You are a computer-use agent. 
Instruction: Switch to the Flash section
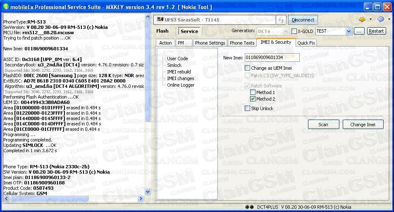(162, 31)
